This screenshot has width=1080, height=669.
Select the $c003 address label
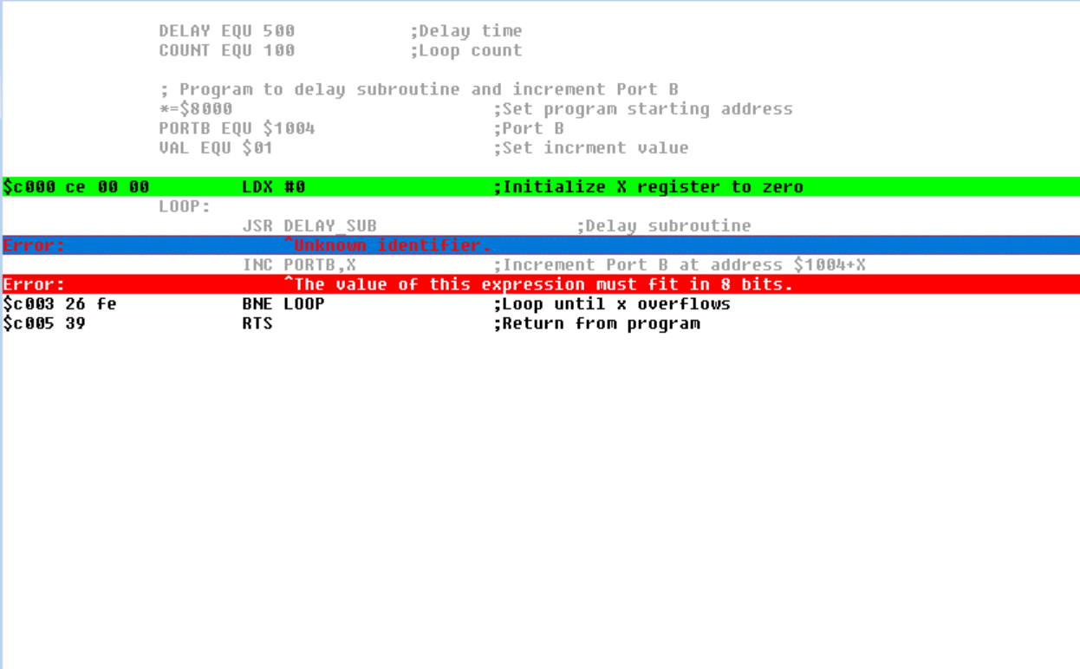[x=25, y=303]
